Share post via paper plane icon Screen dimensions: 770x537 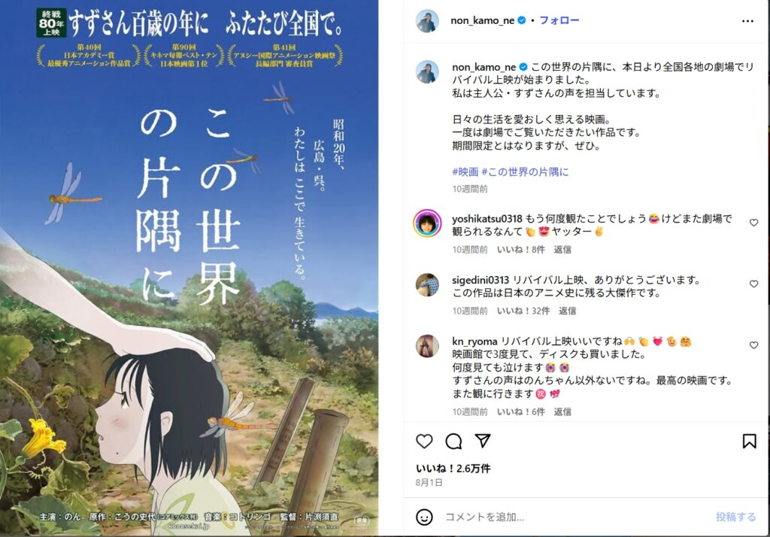point(483,441)
